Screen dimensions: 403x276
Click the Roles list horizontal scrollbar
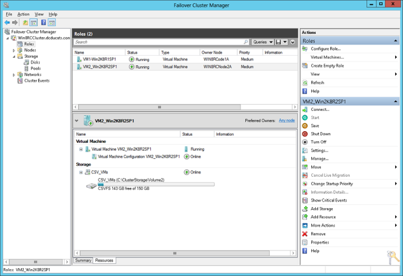pos(159,107)
